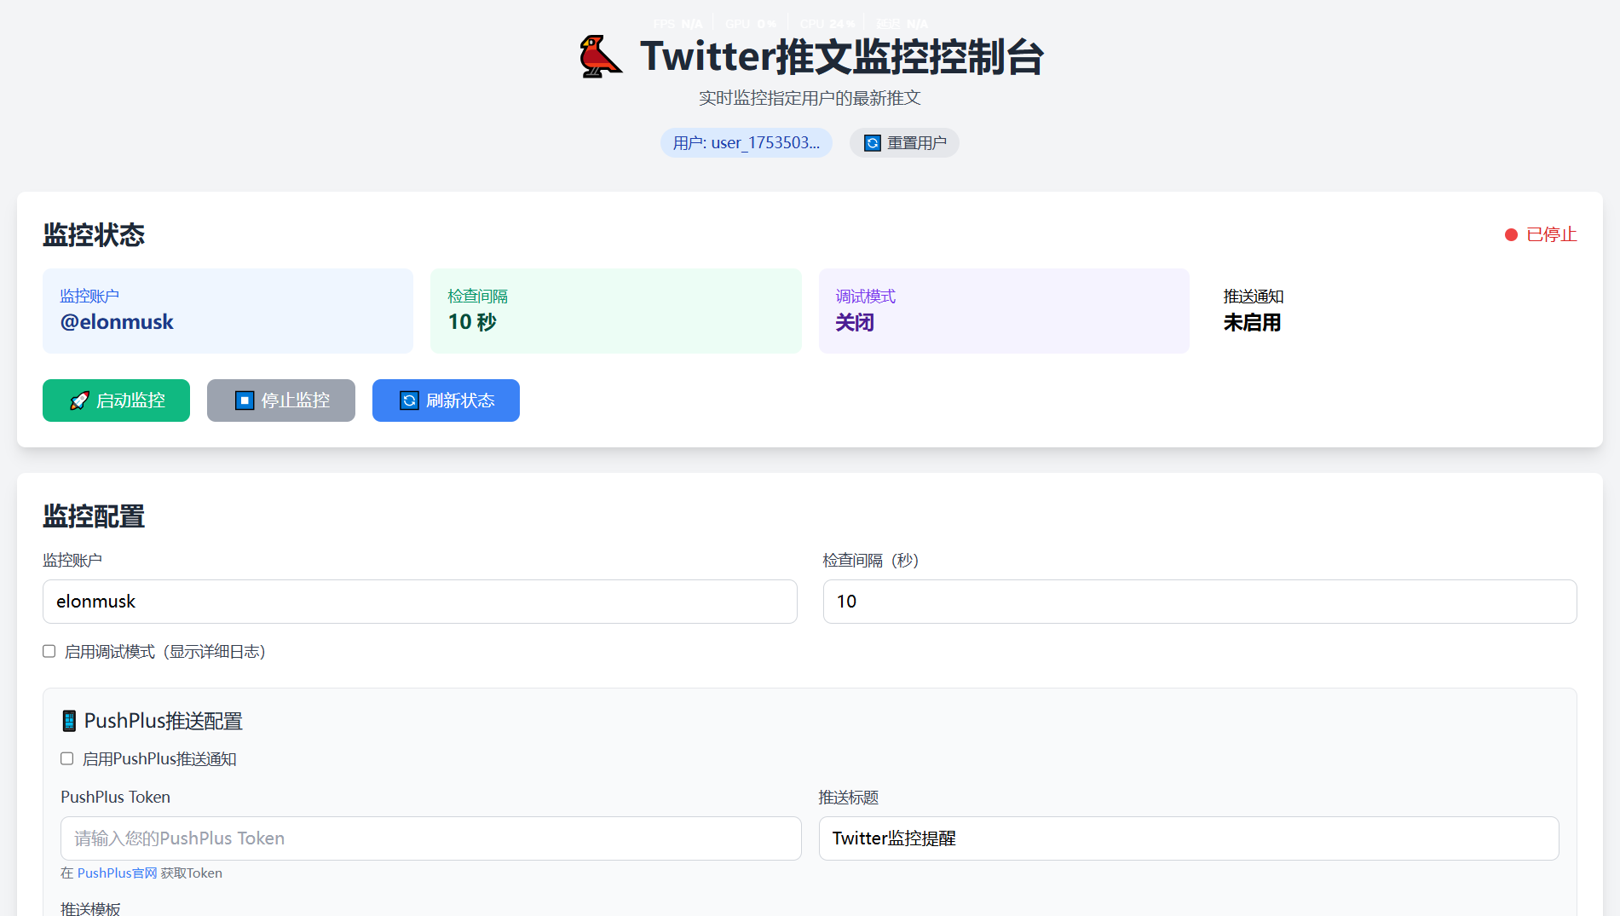Viewport: 1620px width, 916px height.
Task: Click the 实时监控指定用户的最新推文 subtitle
Action: [x=810, y=98]
